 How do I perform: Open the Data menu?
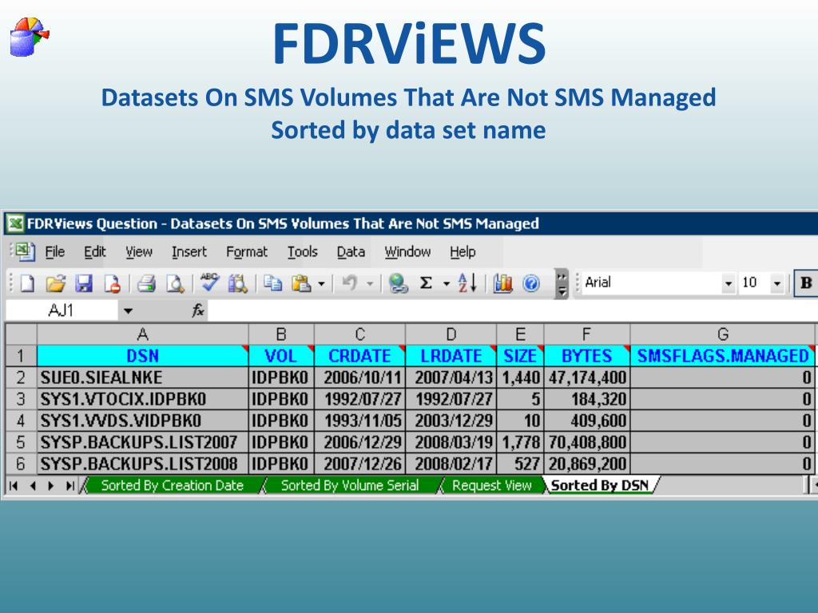[x=351, y=252]
